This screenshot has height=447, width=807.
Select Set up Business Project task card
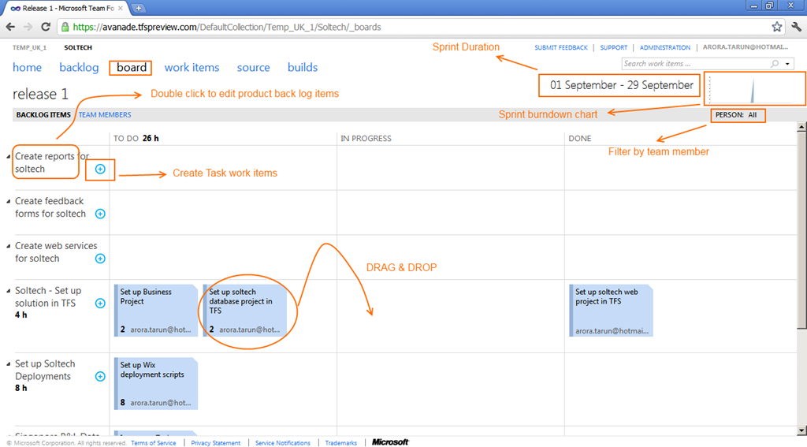pyautogui.click(x=156, y=311)
